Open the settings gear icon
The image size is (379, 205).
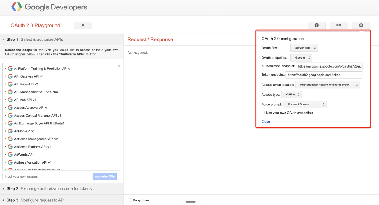361,25
